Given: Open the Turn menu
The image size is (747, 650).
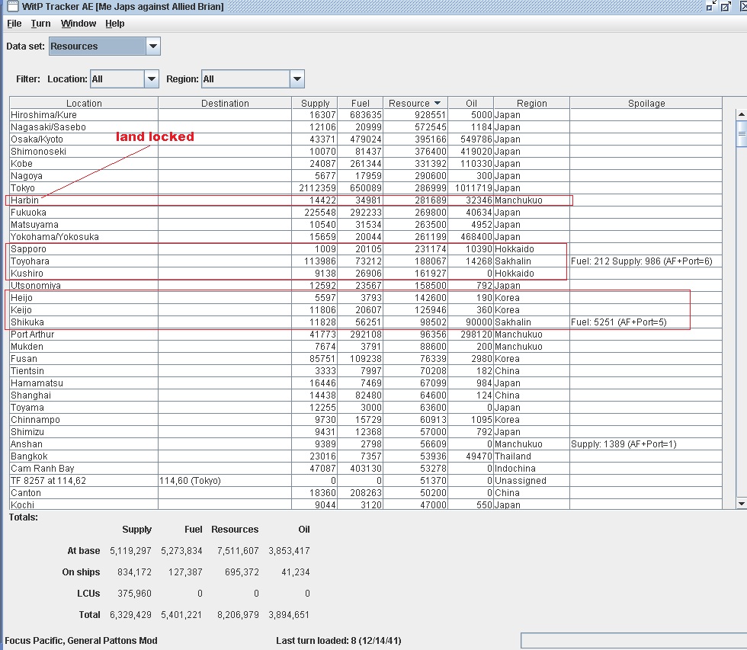Looking at the screenshot, I should 40,24.
